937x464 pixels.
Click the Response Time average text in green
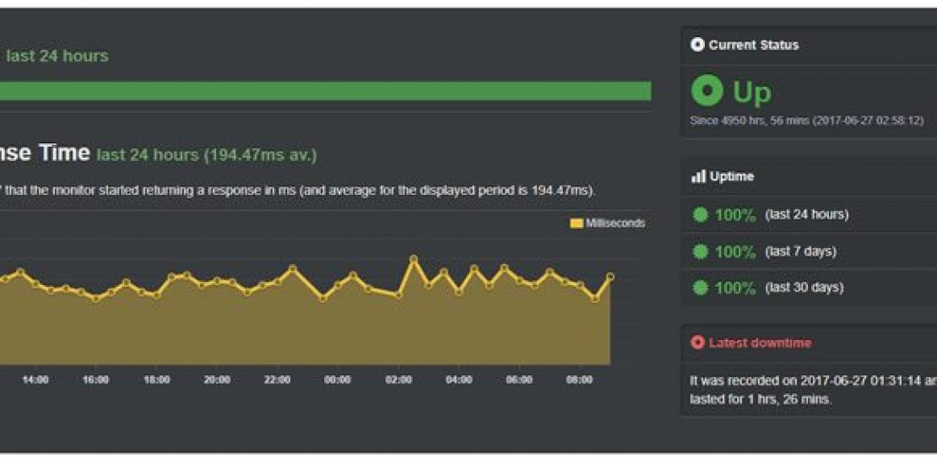click(x=207, y=155)
